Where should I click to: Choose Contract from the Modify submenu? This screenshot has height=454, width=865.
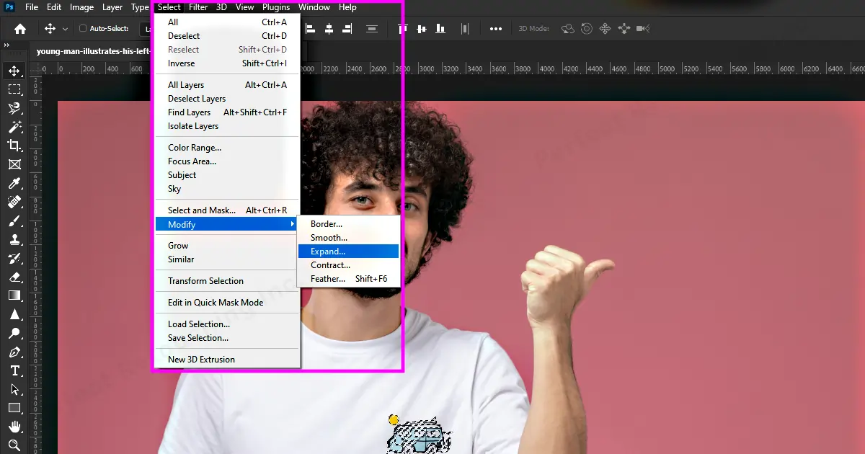point(331,264)
